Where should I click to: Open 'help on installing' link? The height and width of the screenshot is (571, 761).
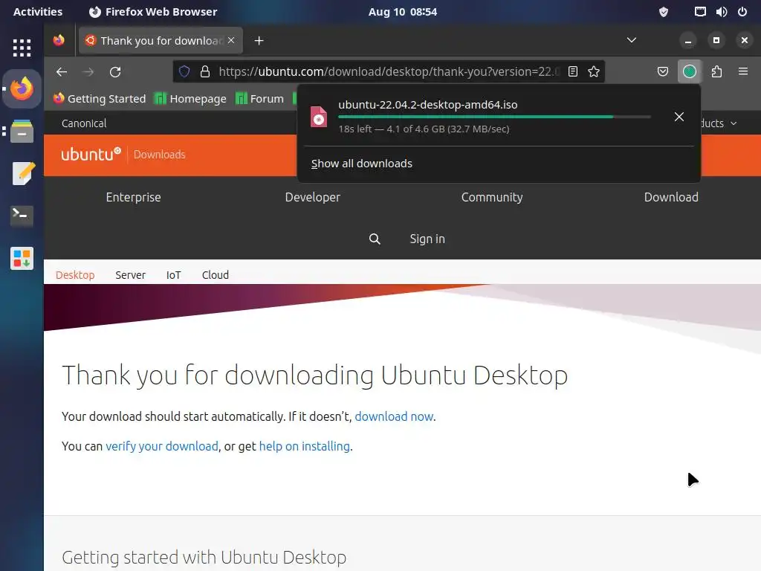click(304, 446)
